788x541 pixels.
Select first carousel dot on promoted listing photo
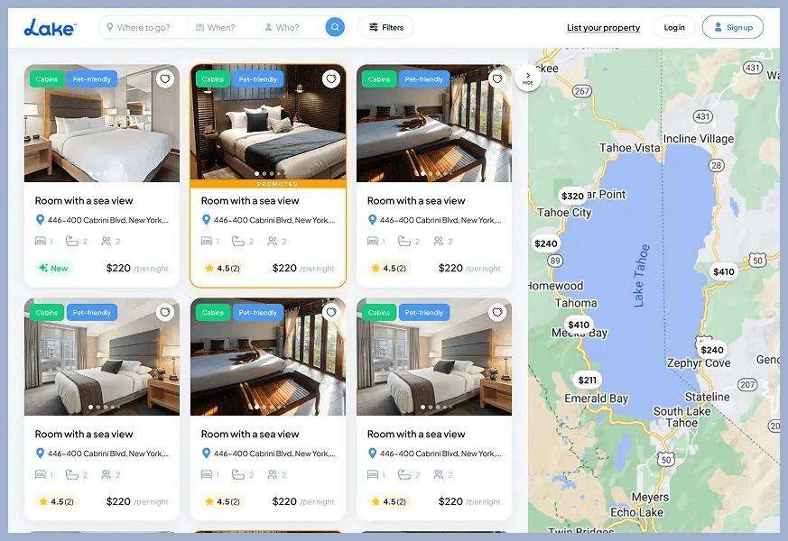257,174
